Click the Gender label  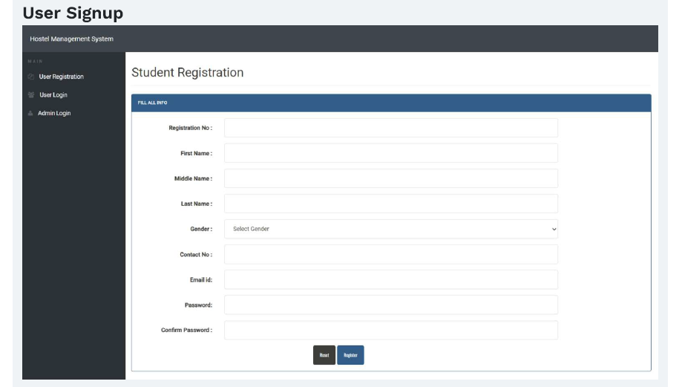tap(201, 229)
